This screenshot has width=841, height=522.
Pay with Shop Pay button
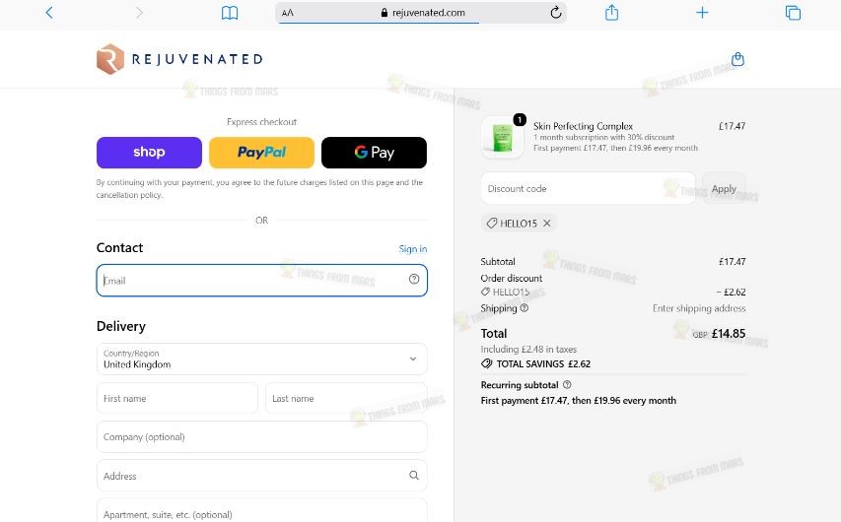[x=149, y=153]
